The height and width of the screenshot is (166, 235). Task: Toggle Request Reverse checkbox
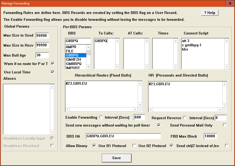click(x=185, y=118)
